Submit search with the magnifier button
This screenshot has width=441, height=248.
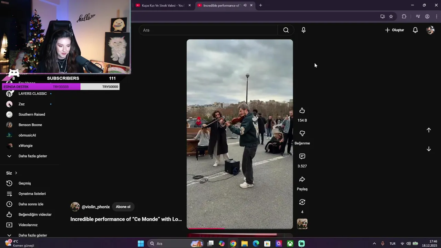click(286, 30)
